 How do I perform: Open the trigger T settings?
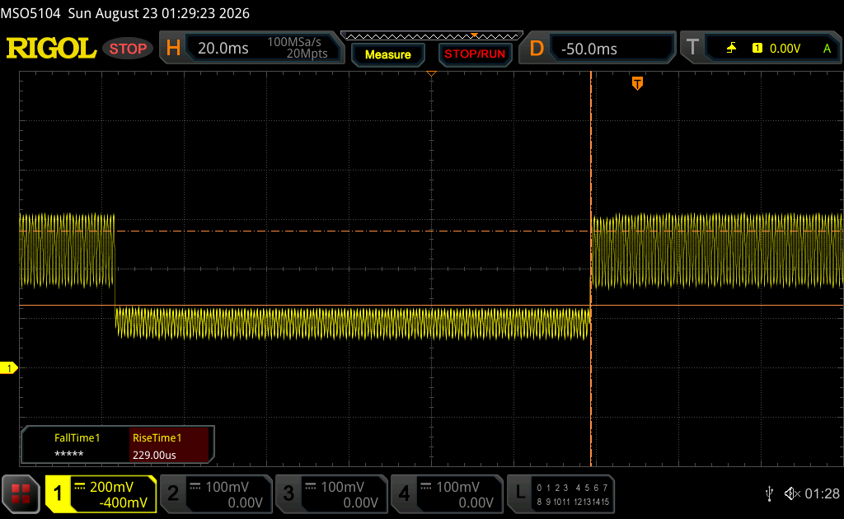pyautogui.click(x=692, y=48)
